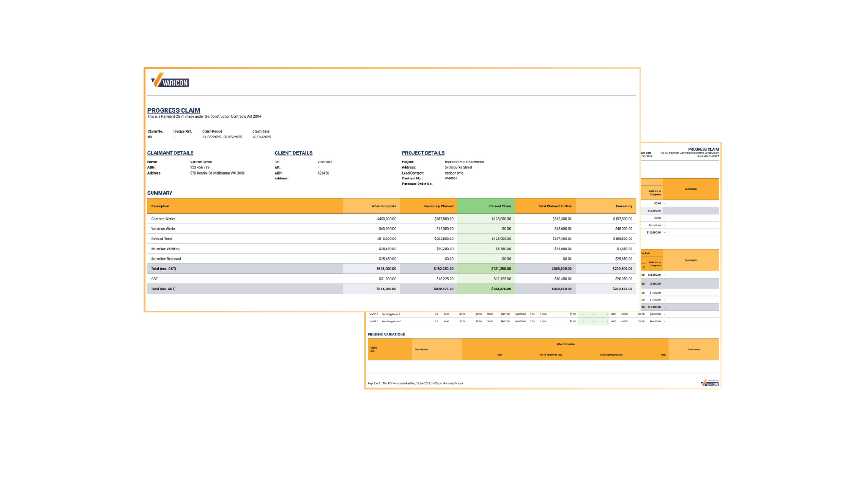Viewport: 866px width, 487px height.
Task: Select the SUMMARY section heading
Action: pos(160,193)
